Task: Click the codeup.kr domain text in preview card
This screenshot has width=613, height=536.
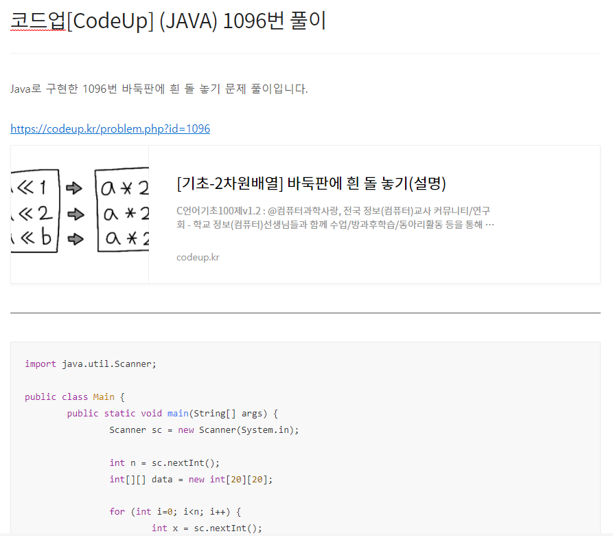Action: [198, 257]
